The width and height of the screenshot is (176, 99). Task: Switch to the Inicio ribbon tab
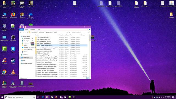26,29
